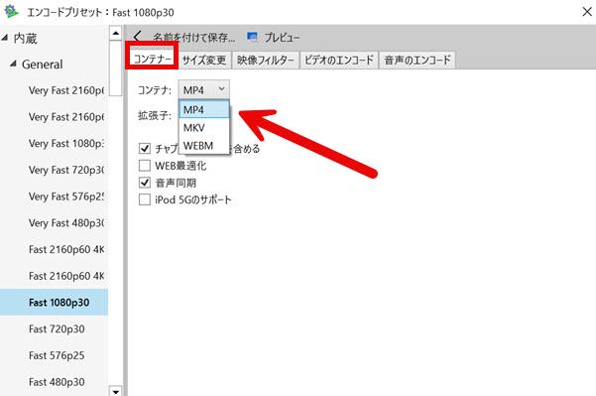The image size is (596, 396).
Task: Click the back arrow icon
Action: [137, 37]
